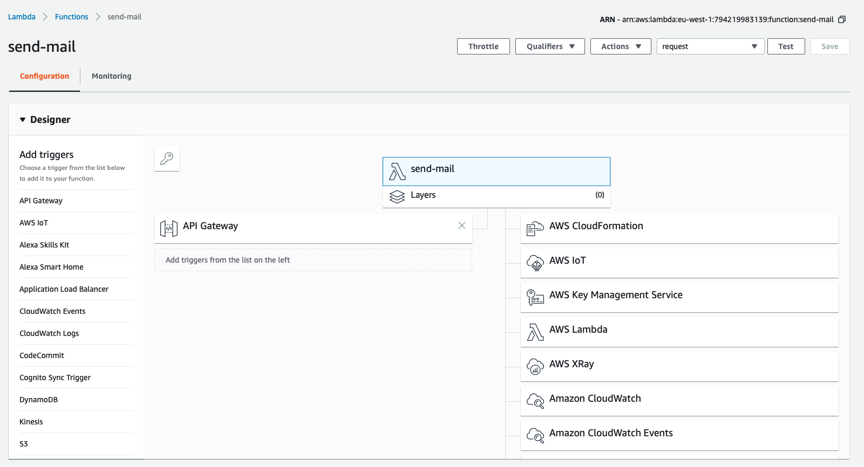Click the API Gateway trigger icon
Screen dimensions: 864x467
[169, 229]
